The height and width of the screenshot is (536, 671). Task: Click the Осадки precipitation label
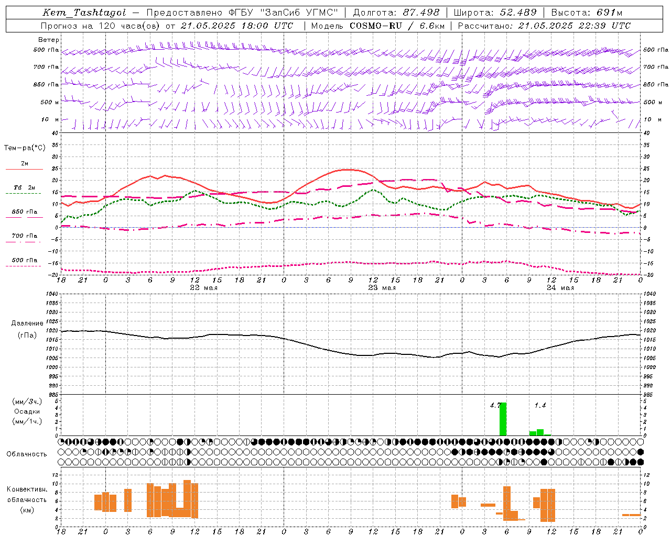[27, 411]
